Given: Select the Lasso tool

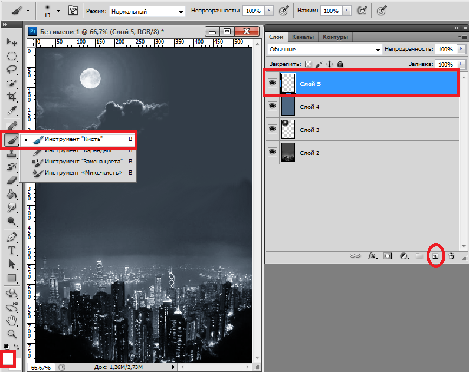Looking at the screenshot, I should coord(12,70).
